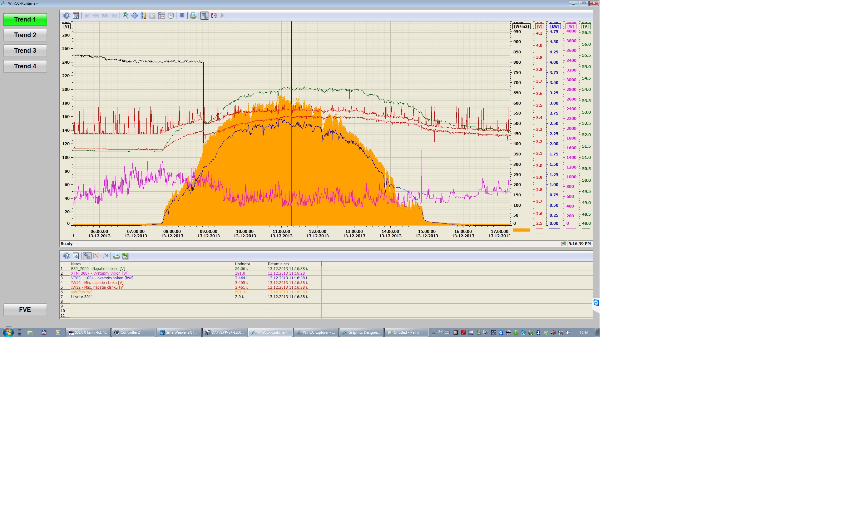Switch to Trend 4
The height and width of the screenshot is (505, 860).
coord(25,66)
